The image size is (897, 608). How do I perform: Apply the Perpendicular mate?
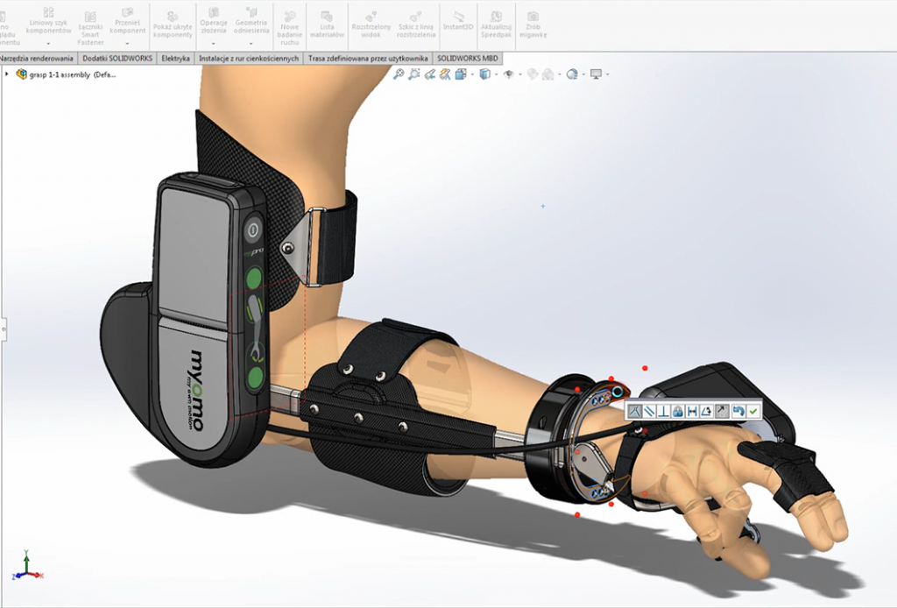(663, 412)
